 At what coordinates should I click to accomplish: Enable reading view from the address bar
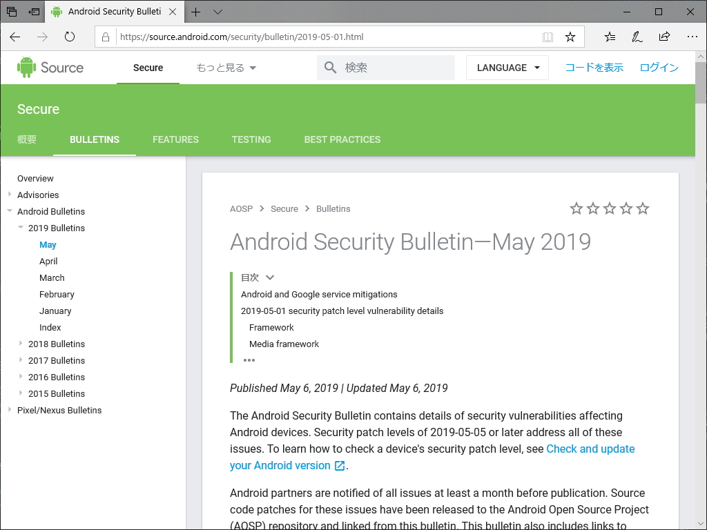[548, 37]
